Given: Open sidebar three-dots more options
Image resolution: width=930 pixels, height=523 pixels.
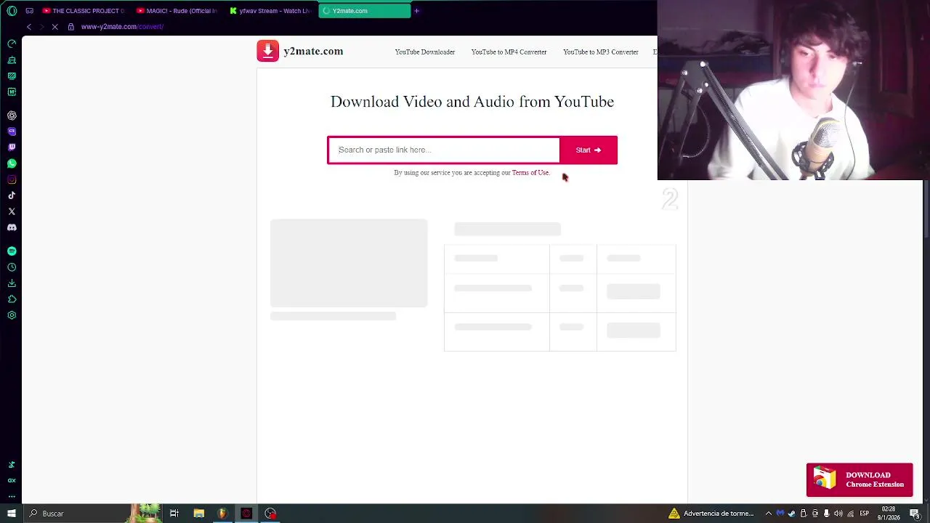Looking at the screenshot, I should [12, 497].
